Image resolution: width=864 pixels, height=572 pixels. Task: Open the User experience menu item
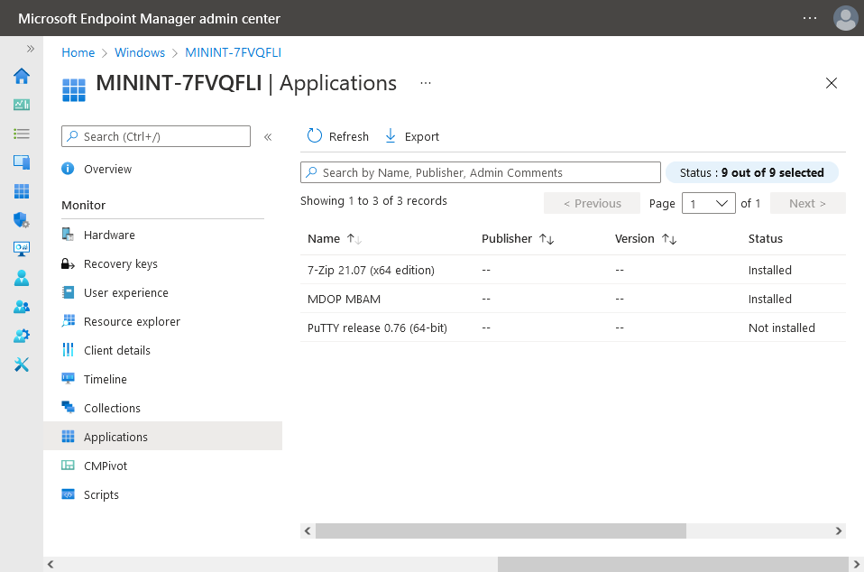click(162, 292)
